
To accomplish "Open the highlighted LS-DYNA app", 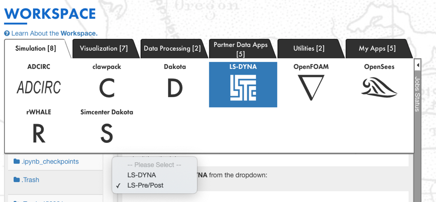I will point(243,85).
